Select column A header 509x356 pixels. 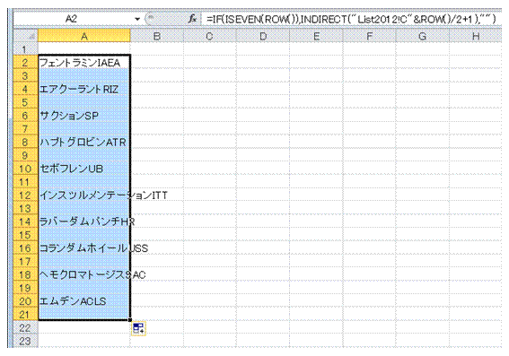pos(84,36)
